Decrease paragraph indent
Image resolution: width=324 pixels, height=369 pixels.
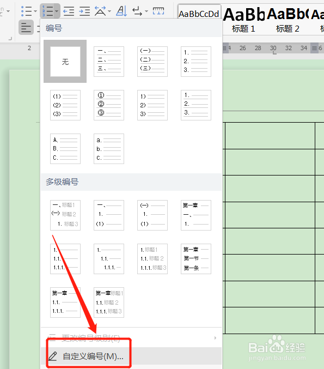69,11
